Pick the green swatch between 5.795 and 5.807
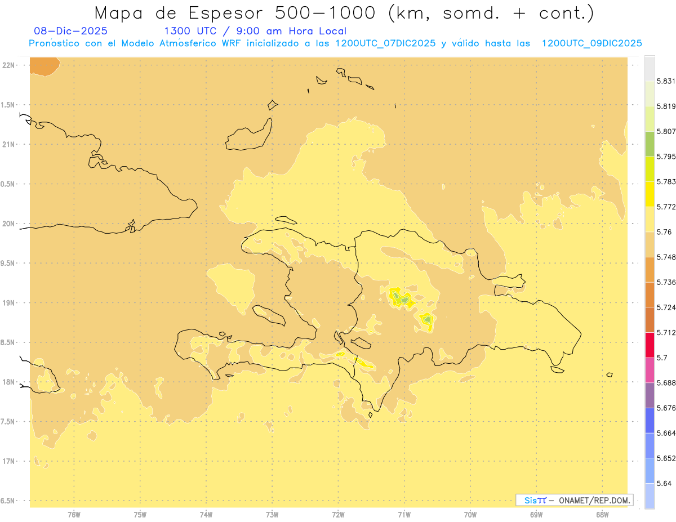 (650, 144)
